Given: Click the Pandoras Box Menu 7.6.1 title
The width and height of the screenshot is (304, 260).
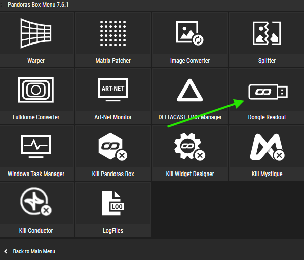Looking at the screenshot, I should click(x=38, y=5).
